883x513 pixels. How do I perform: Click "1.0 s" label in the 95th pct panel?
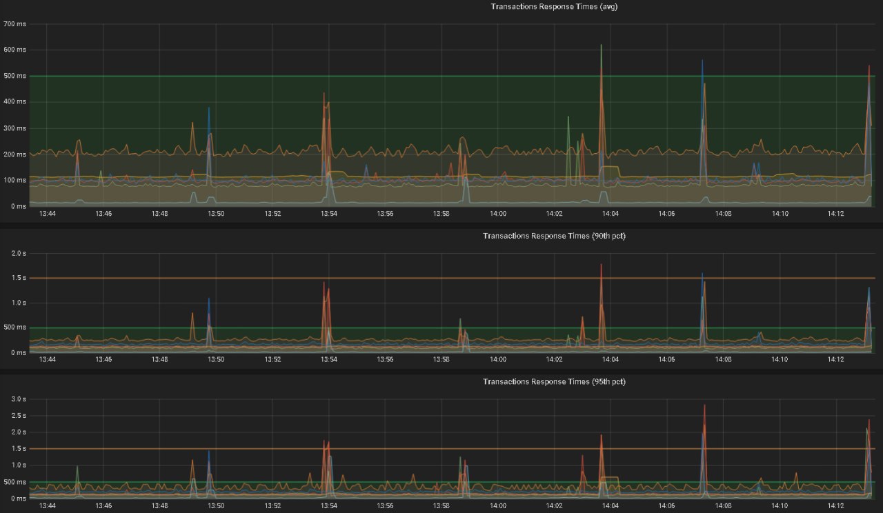tap(19, 465)
